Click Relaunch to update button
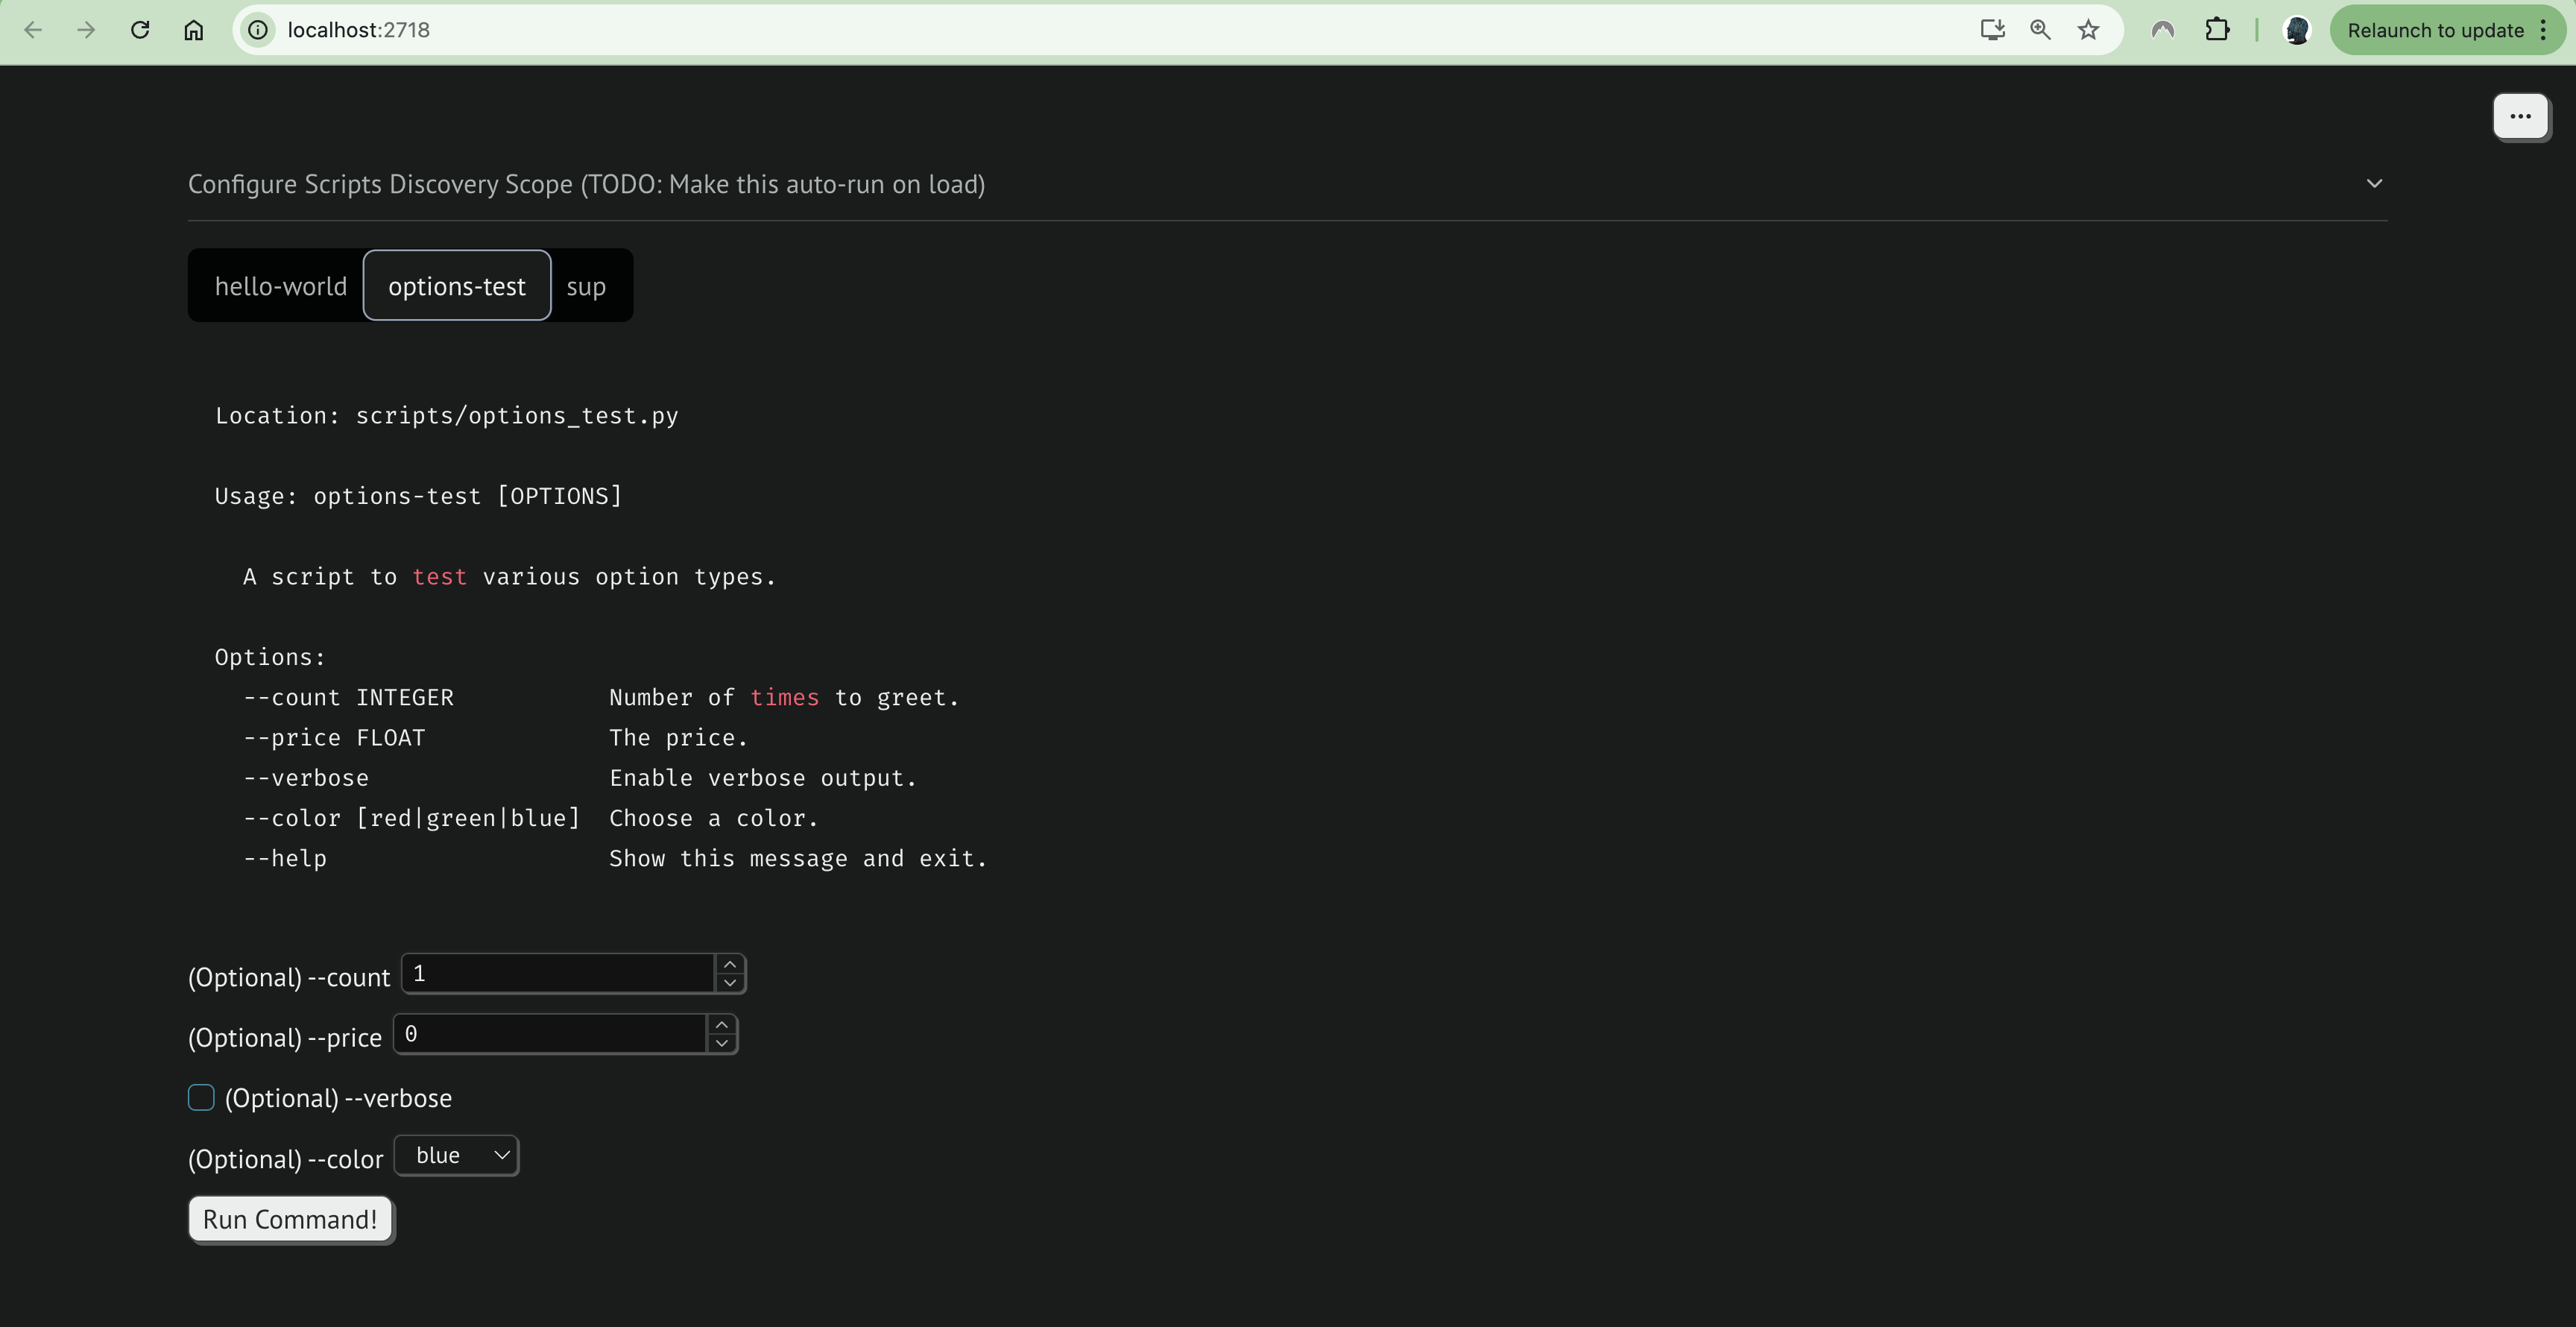2576x1327 pixels. [2435, 30]
